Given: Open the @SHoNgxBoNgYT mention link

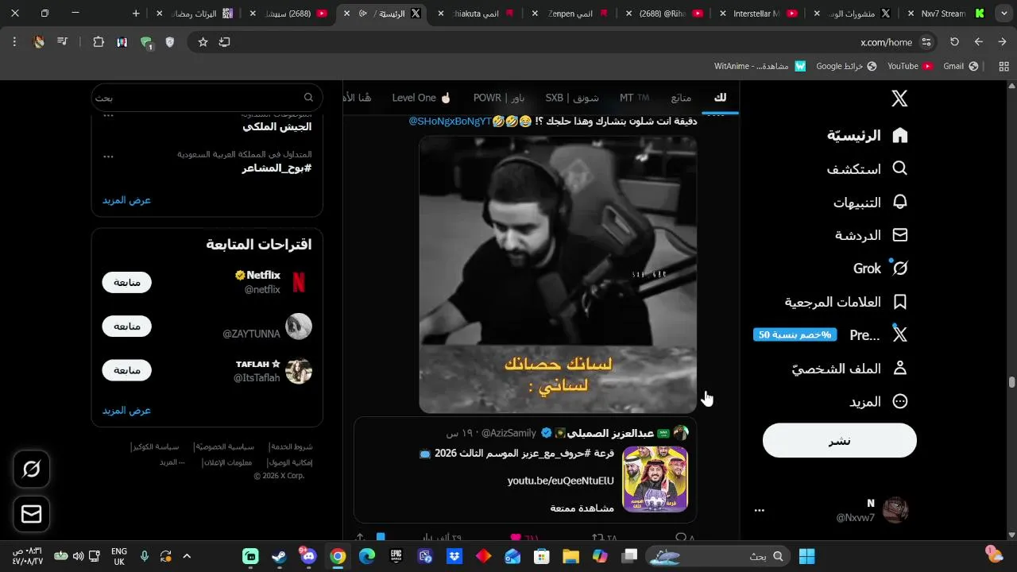Looking at the screenshot, I should 450,121.
